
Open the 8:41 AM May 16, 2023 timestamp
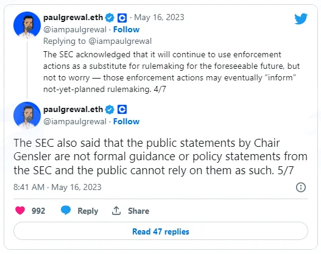[x=57, y=187]
